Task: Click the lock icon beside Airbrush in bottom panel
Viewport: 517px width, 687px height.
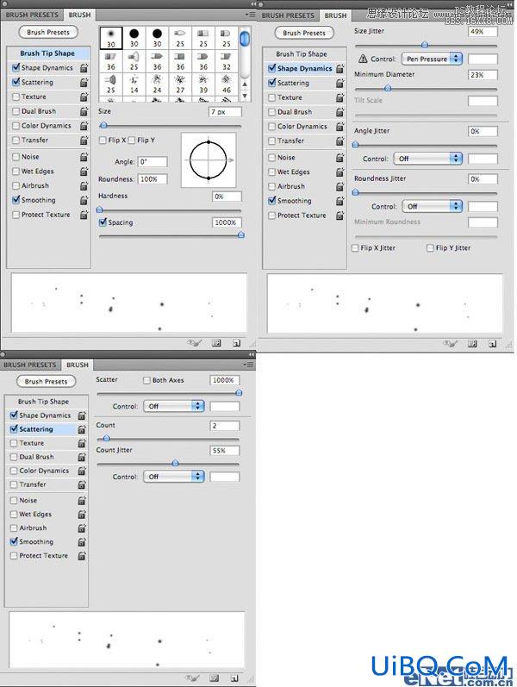Action: [x=82, y=528]
